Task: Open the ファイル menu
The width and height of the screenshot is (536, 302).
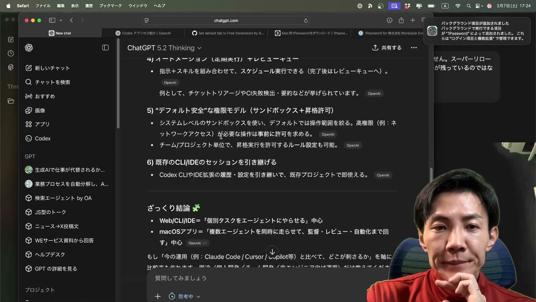Action: click(x=43, y=6)
